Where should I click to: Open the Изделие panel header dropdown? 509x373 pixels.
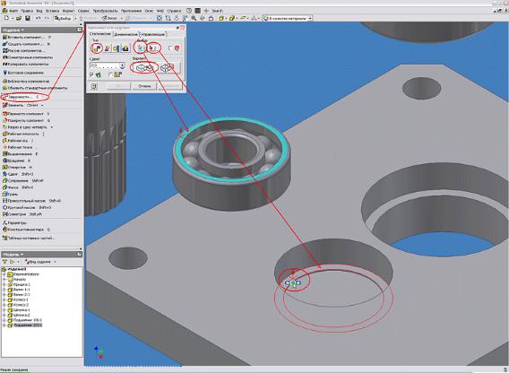pos(13,30)
